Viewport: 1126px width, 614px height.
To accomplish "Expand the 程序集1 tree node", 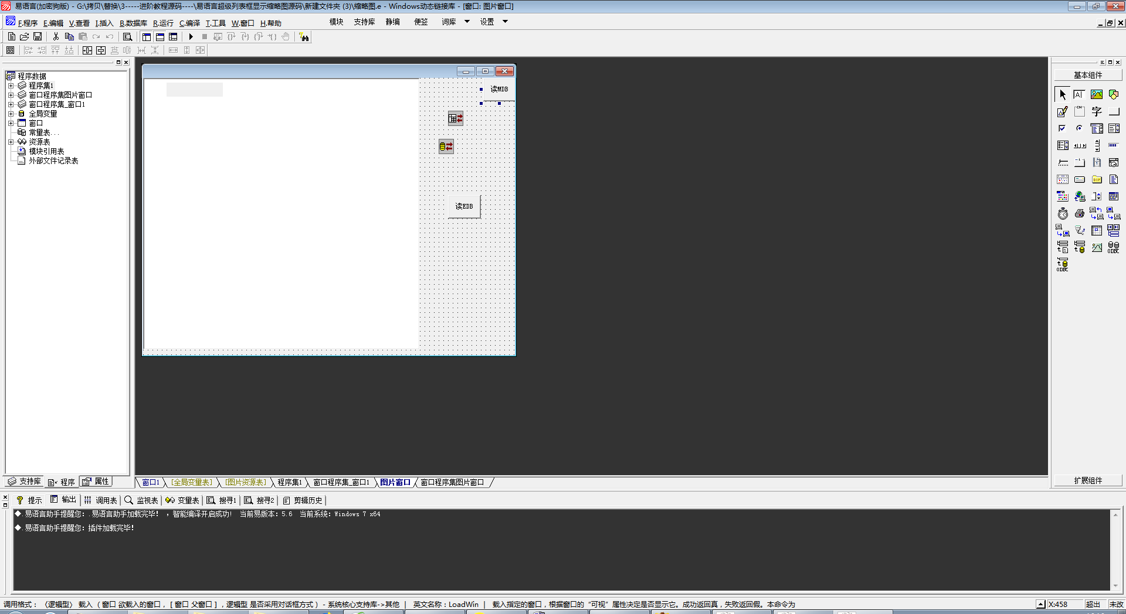I will click(x=11, y=86).
